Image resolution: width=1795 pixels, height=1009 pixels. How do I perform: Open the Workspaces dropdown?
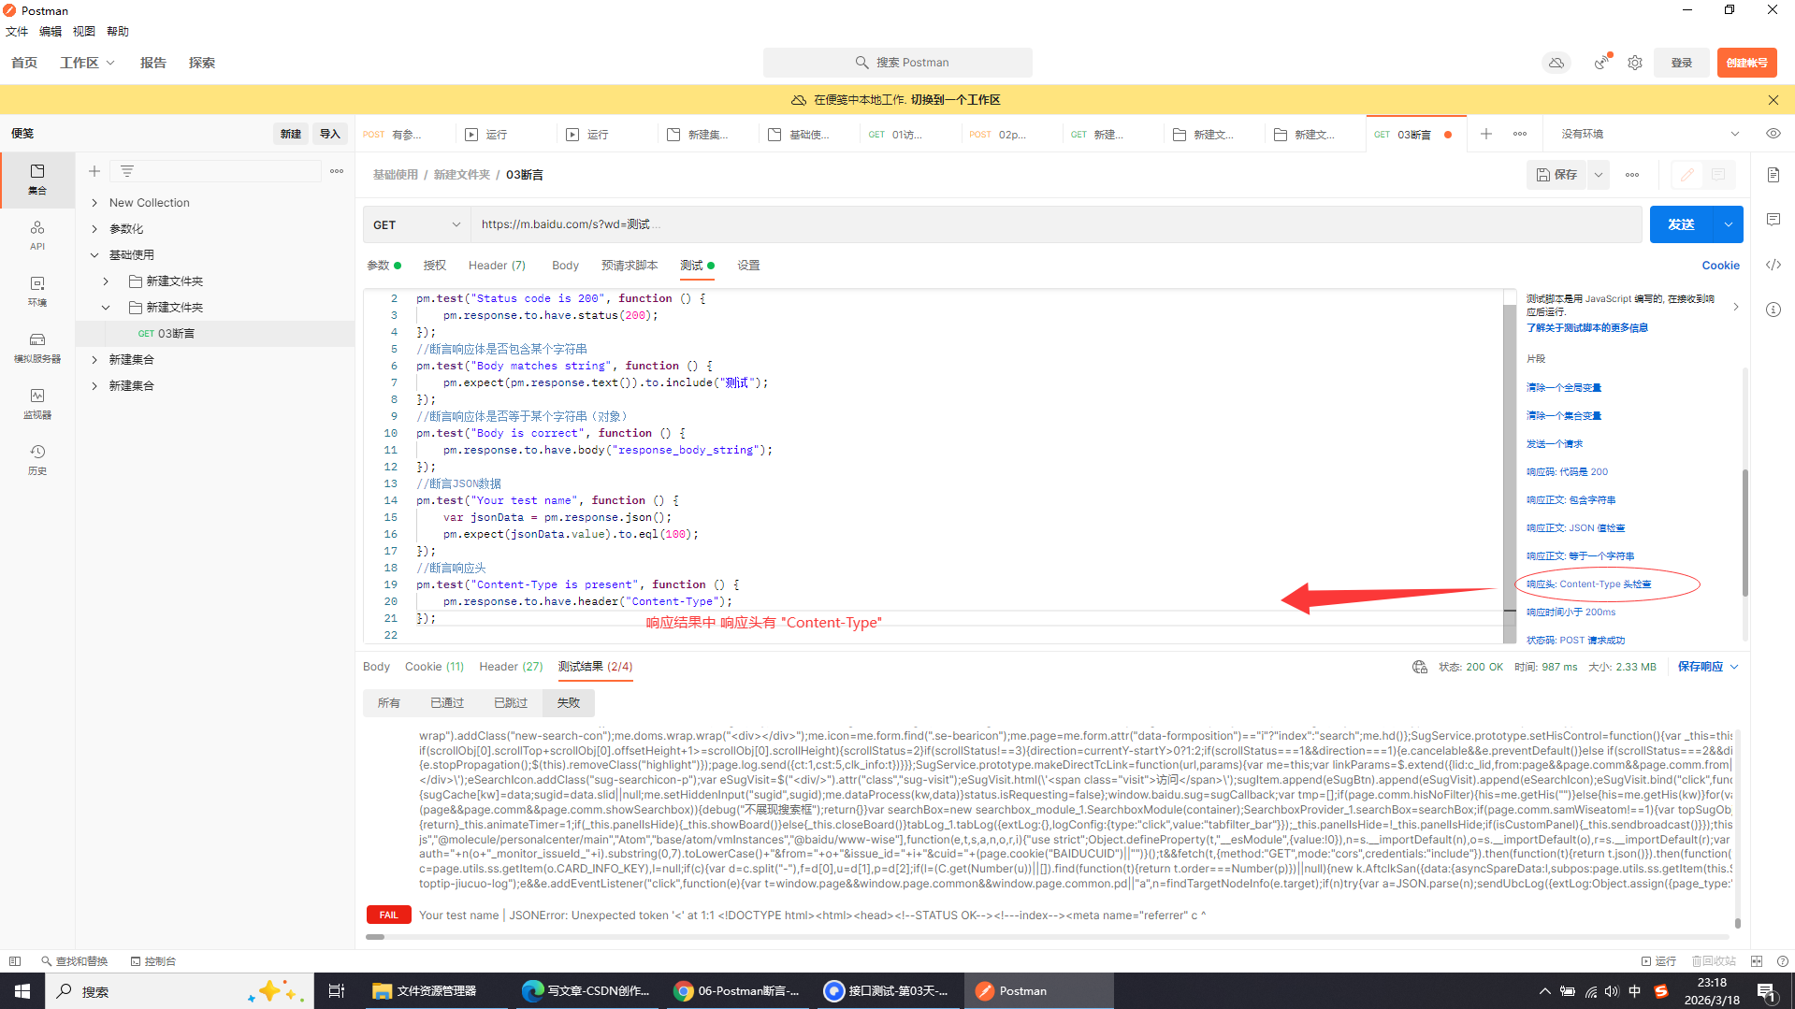pyautogui.click(x=88, y=63)
